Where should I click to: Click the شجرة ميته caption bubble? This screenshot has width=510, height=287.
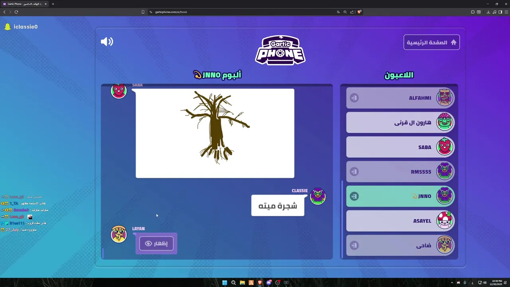[x=278, y=206]
